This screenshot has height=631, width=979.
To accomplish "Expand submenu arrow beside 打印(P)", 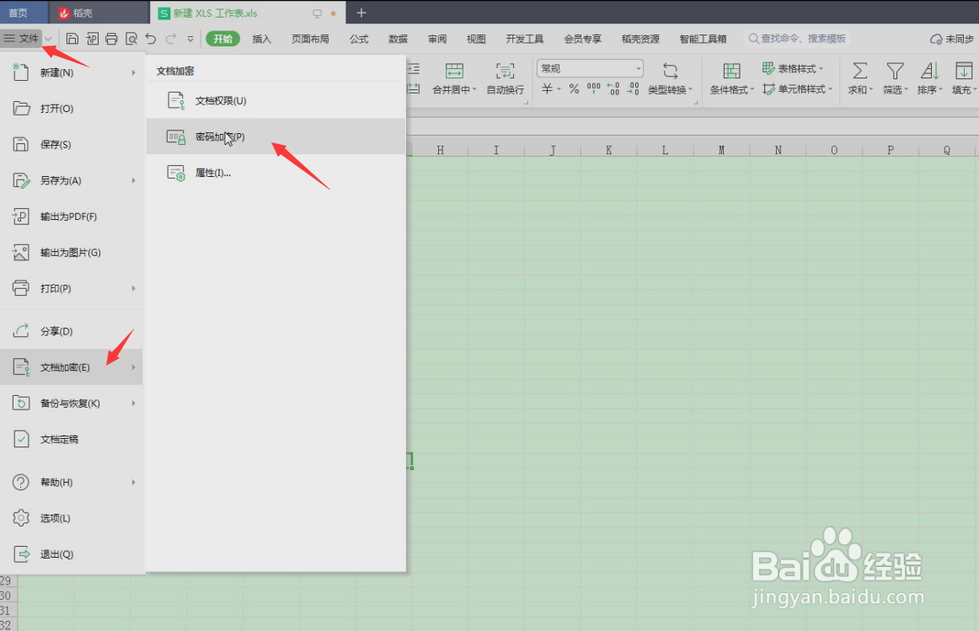I will [x=134, y=288].
